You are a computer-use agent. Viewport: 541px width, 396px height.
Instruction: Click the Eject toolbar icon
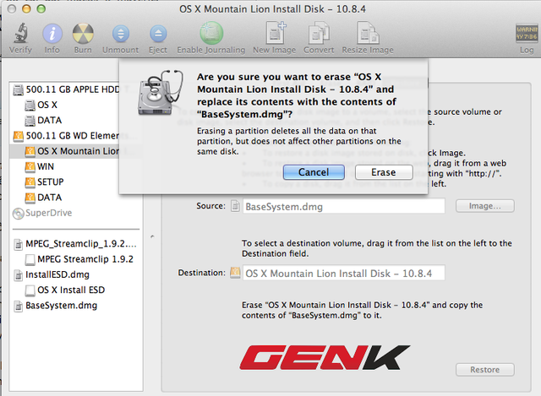point(158,34)
